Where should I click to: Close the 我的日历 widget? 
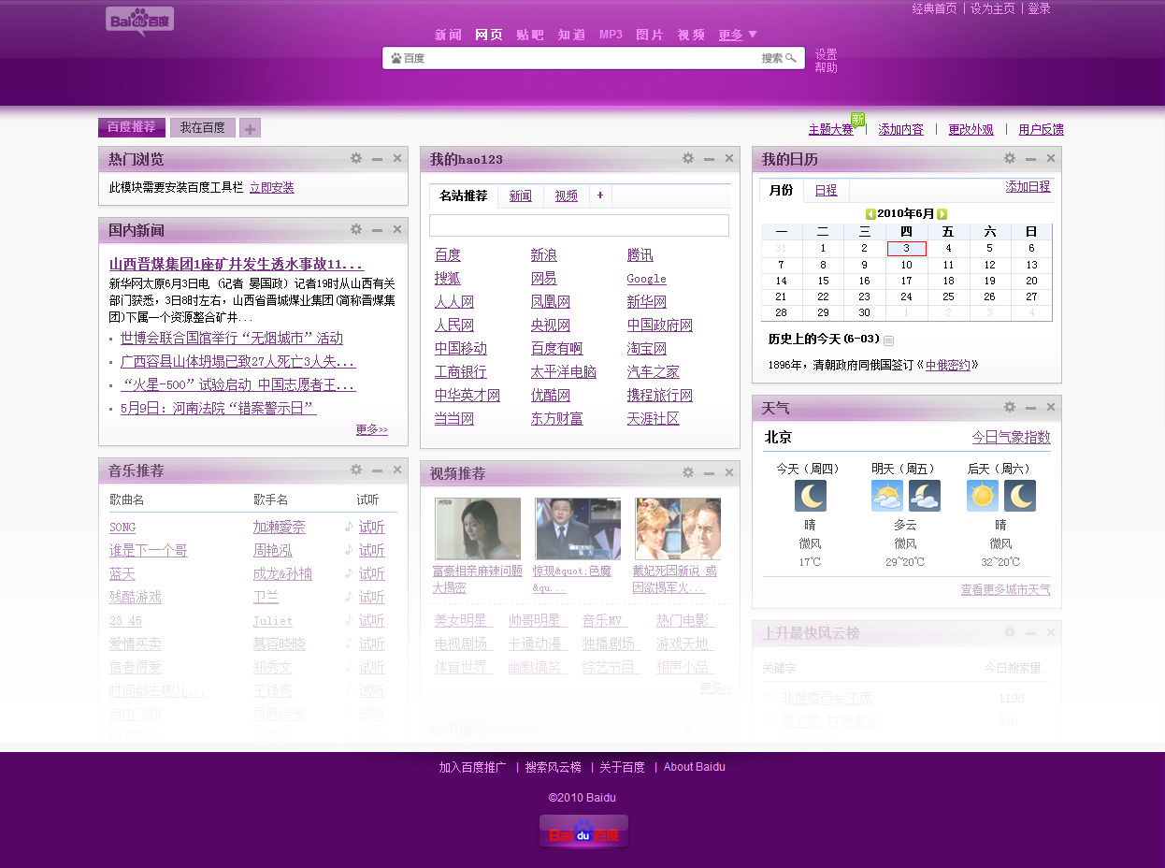coord(1051,159)
